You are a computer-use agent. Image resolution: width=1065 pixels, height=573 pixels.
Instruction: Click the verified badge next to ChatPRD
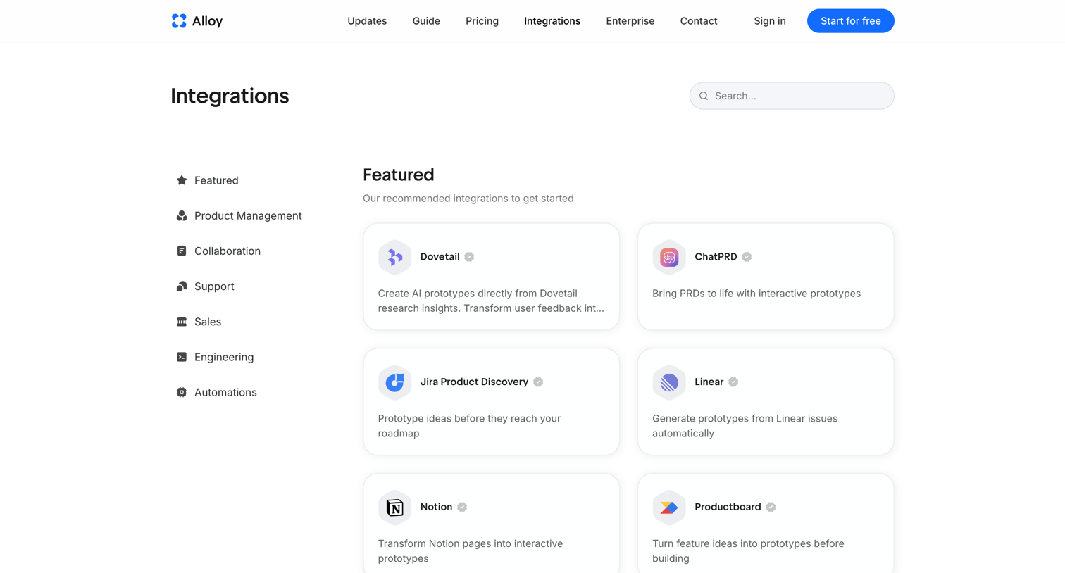(x=747, y=257)
